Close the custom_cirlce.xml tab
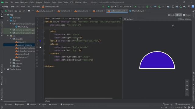The height and width of the screenshot is (109, 195). point(126,11)
